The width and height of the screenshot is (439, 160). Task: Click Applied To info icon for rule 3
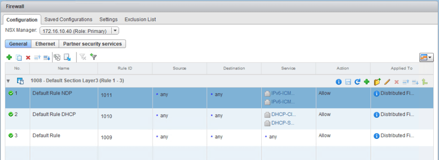(x=377, y=136)
